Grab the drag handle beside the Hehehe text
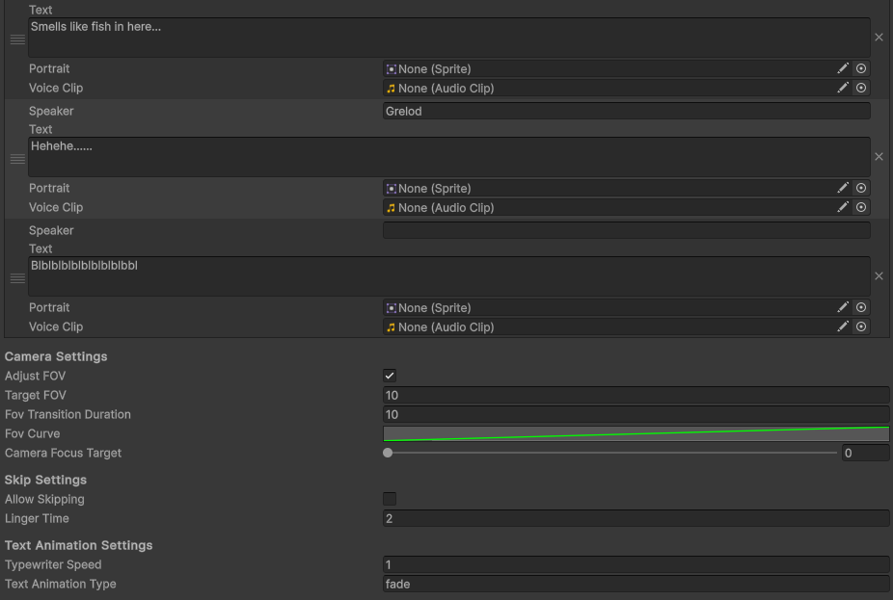 pos(17,159)
